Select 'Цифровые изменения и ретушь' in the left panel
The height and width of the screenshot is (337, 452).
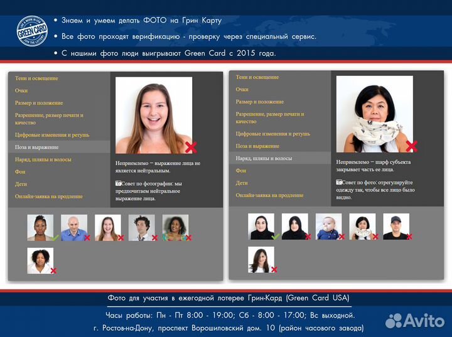(x=52, y=135)
